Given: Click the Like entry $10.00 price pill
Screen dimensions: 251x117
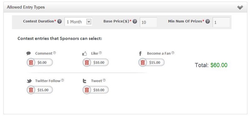Looking at the screenshot, I should (96, 63).
